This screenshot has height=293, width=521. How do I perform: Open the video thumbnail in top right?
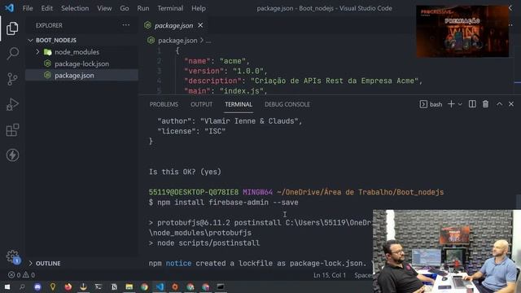tap(462, 31)
